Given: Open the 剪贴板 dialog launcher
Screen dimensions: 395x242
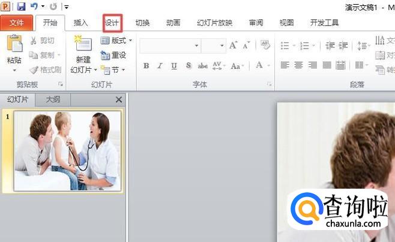Looking at the screenshot, I should point(61,84).
